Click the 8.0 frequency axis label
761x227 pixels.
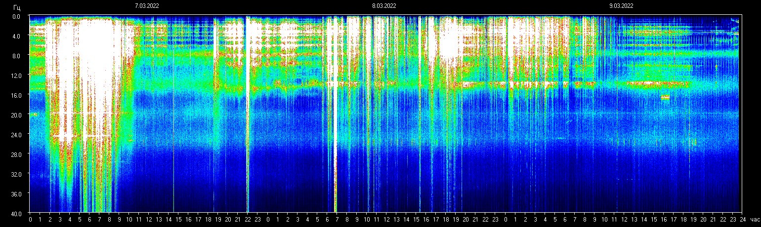16,56
